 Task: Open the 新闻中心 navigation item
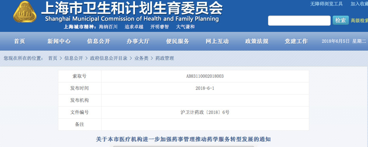pyautogui.click(x=59, y=41)
